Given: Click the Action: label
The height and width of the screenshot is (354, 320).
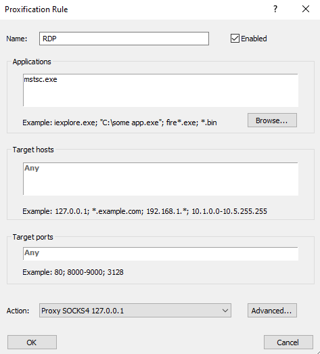Looking at the screenshot, I should (x=18, y=311).
